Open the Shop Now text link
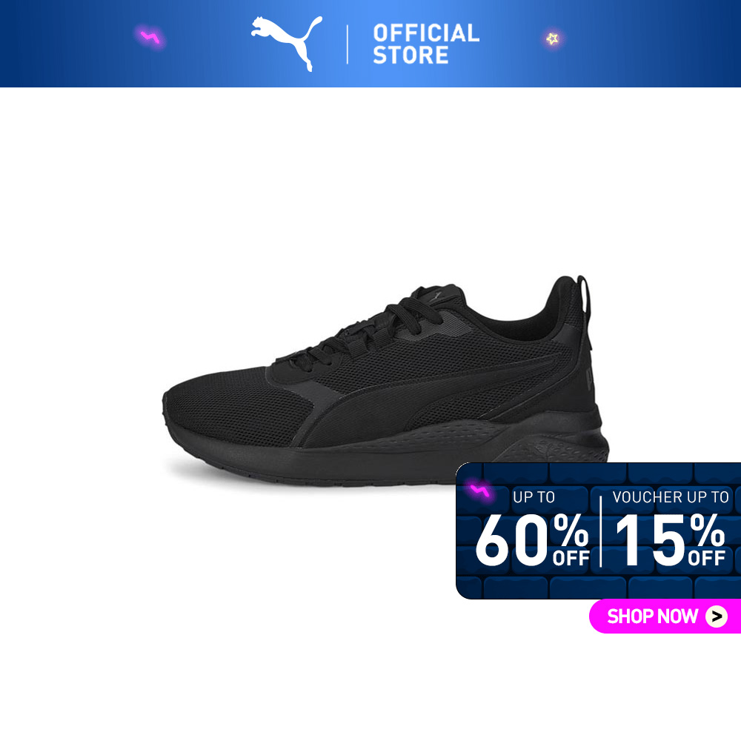This screenshot has width=741, height=741. (652, 617)
